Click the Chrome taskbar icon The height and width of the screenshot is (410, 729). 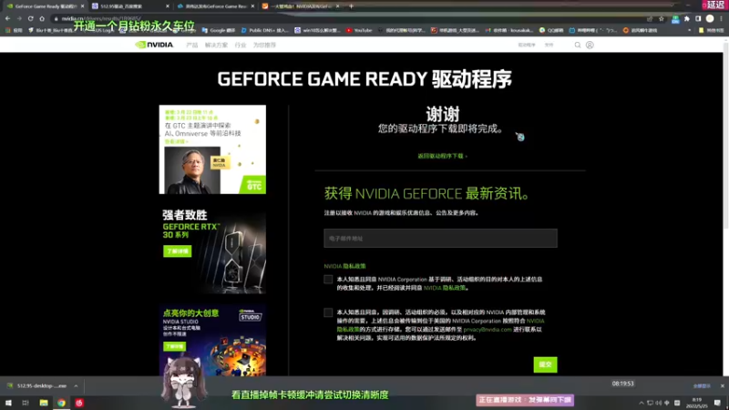[x=61, y=403]
